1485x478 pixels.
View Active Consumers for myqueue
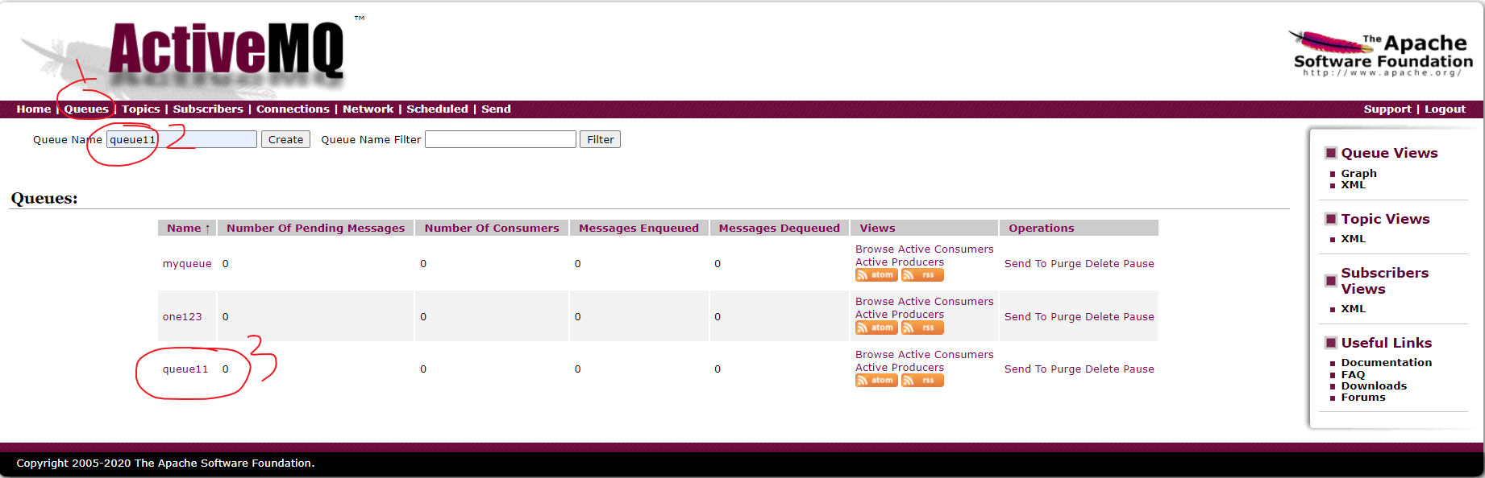(x=946, y=249)
